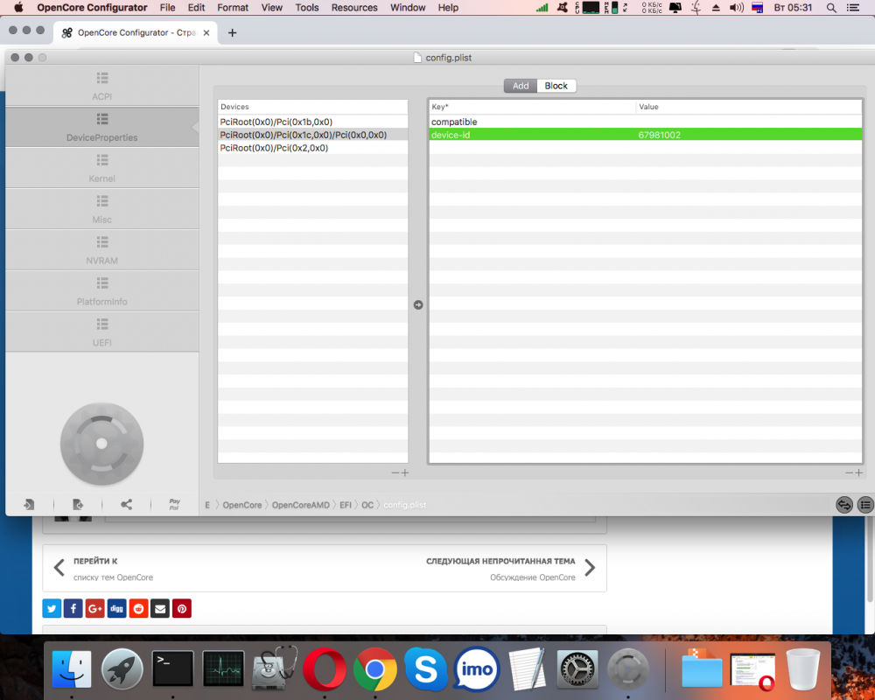
Task: Remove selected key with minus under Key table
Action: pos(849,472)
